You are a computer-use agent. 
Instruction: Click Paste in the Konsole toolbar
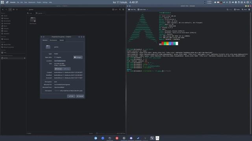237,9
